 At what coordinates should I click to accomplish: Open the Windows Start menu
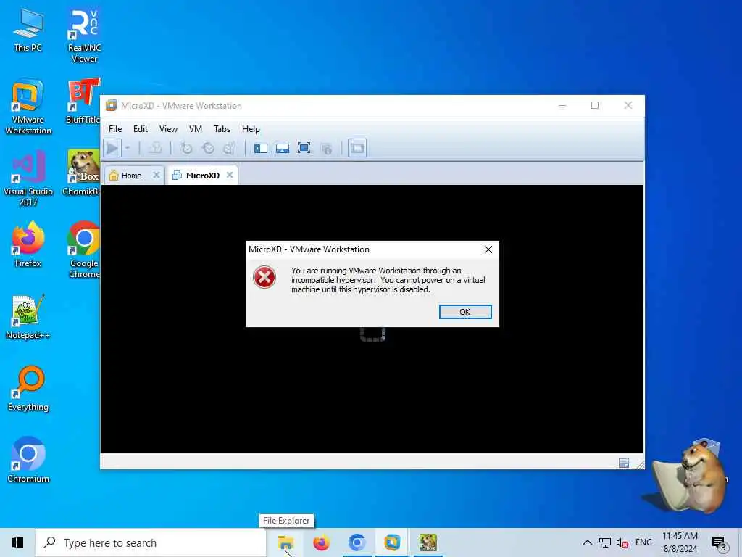tap(17, 542)
